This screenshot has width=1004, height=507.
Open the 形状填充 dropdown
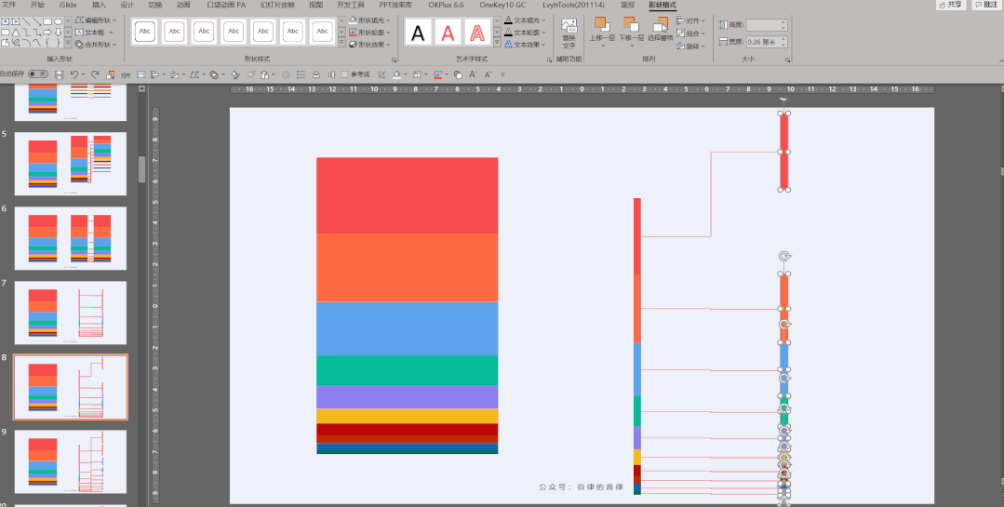point(370,20)
